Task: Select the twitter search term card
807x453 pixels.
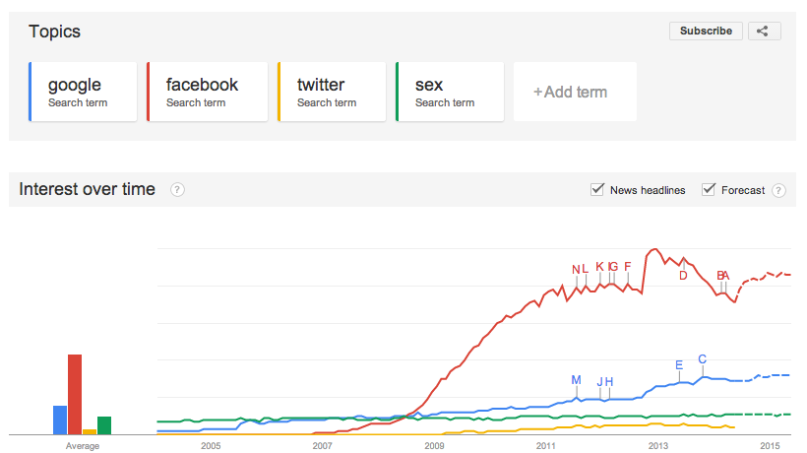Action: click(331, 93)
